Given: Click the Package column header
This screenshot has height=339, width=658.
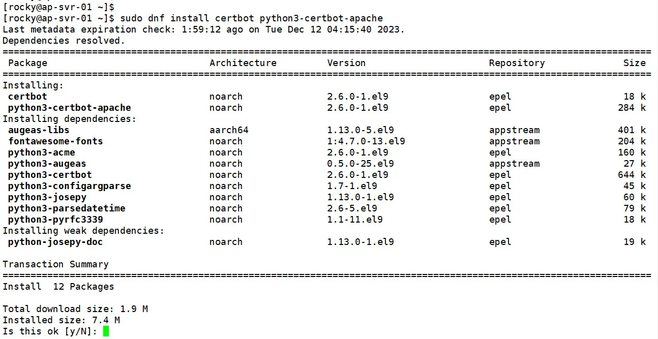Looking at the screenshot, I should (27, 63).
